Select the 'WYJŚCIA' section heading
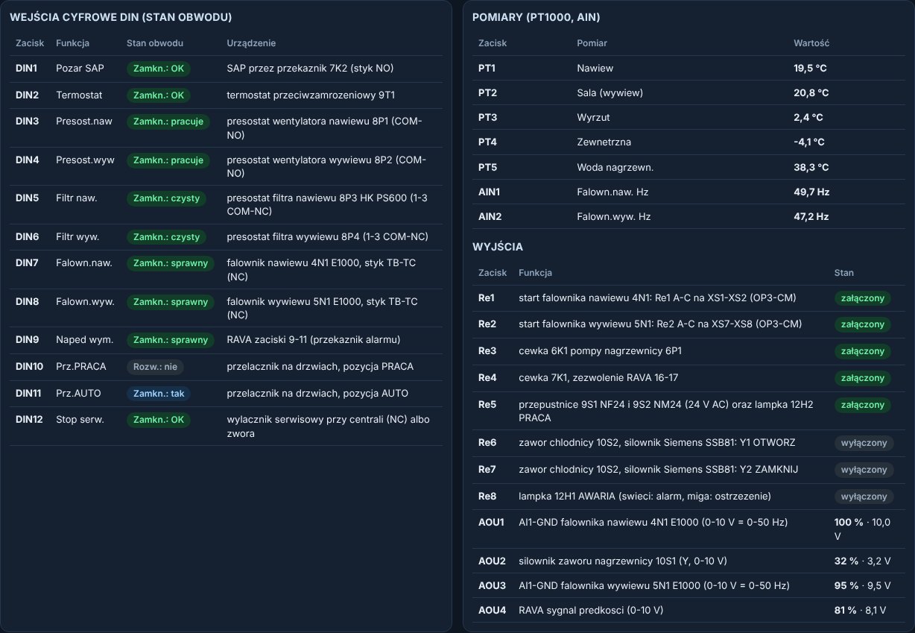The image size is (915, 633). pos(496,246)
